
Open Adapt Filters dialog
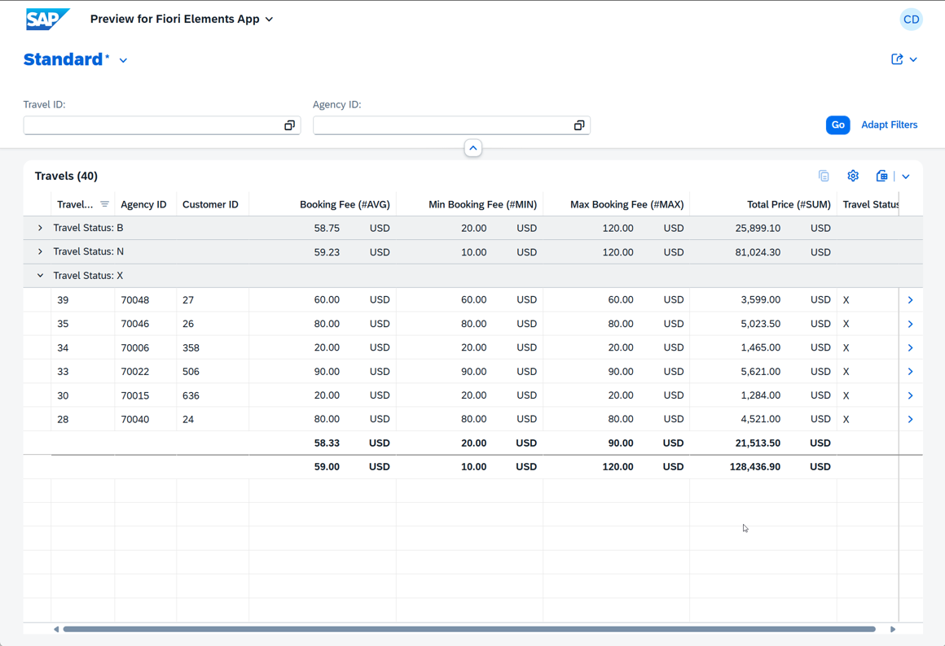889,124
